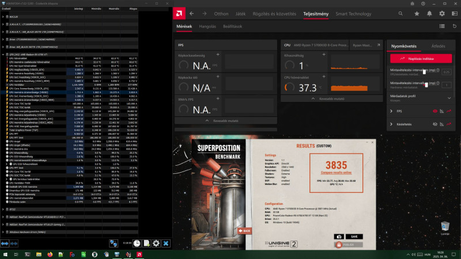The image size is (461, 259).
Task: Expand the FPS tracking row chevron
Action: coord(391,111)
